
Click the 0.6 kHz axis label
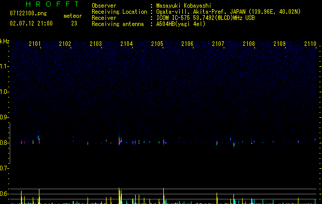tap(4, 194)
